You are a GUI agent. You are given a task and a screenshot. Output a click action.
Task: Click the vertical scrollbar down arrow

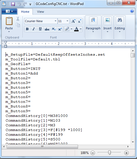[x=133, y=142]
